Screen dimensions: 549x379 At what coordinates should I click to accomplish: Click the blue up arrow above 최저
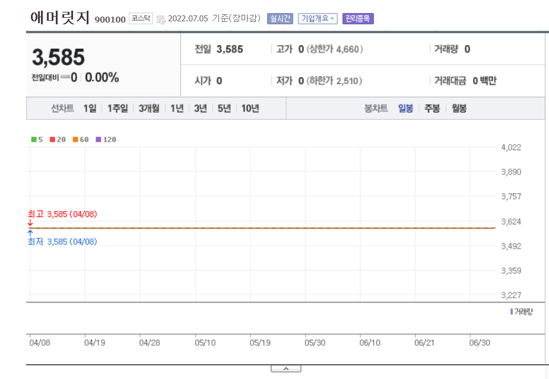pyautogui.click(x=30, y=233)
